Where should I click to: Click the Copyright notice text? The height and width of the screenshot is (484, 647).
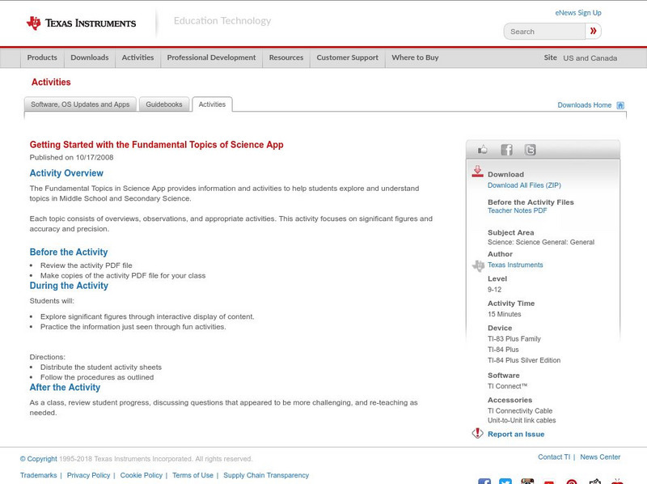tap(136, 459)
